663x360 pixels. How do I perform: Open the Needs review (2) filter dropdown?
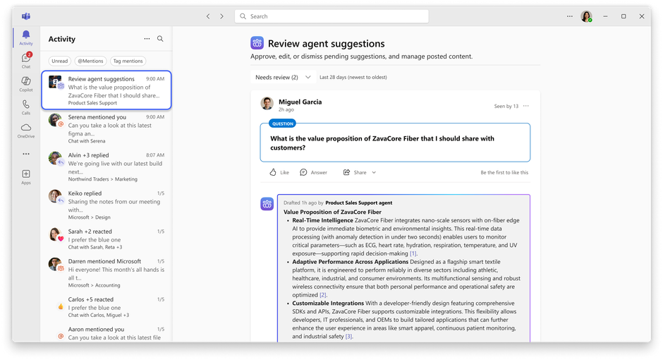pos(283,77)
